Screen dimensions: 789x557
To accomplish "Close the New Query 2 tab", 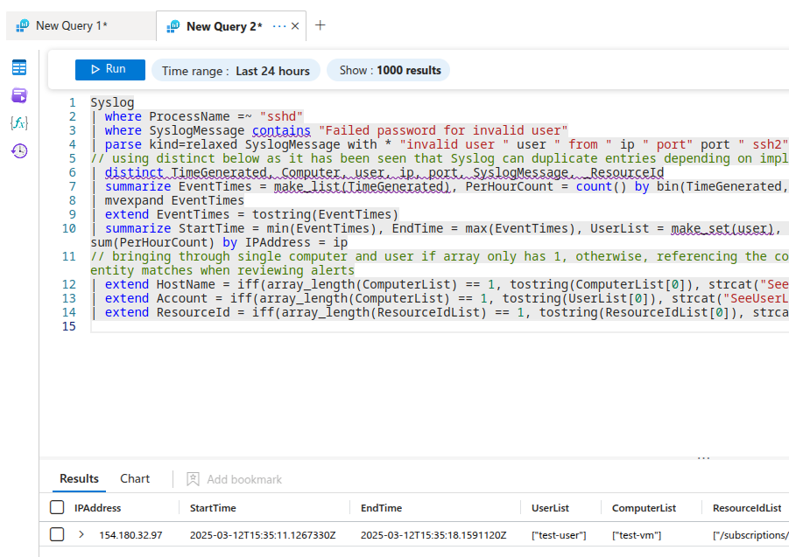I will point(295,26).
